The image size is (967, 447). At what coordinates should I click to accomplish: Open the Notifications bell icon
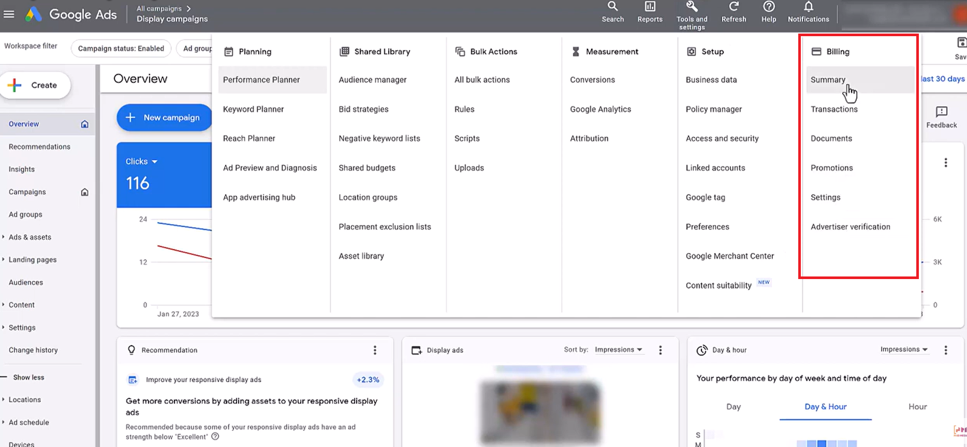tap(808, 7)
